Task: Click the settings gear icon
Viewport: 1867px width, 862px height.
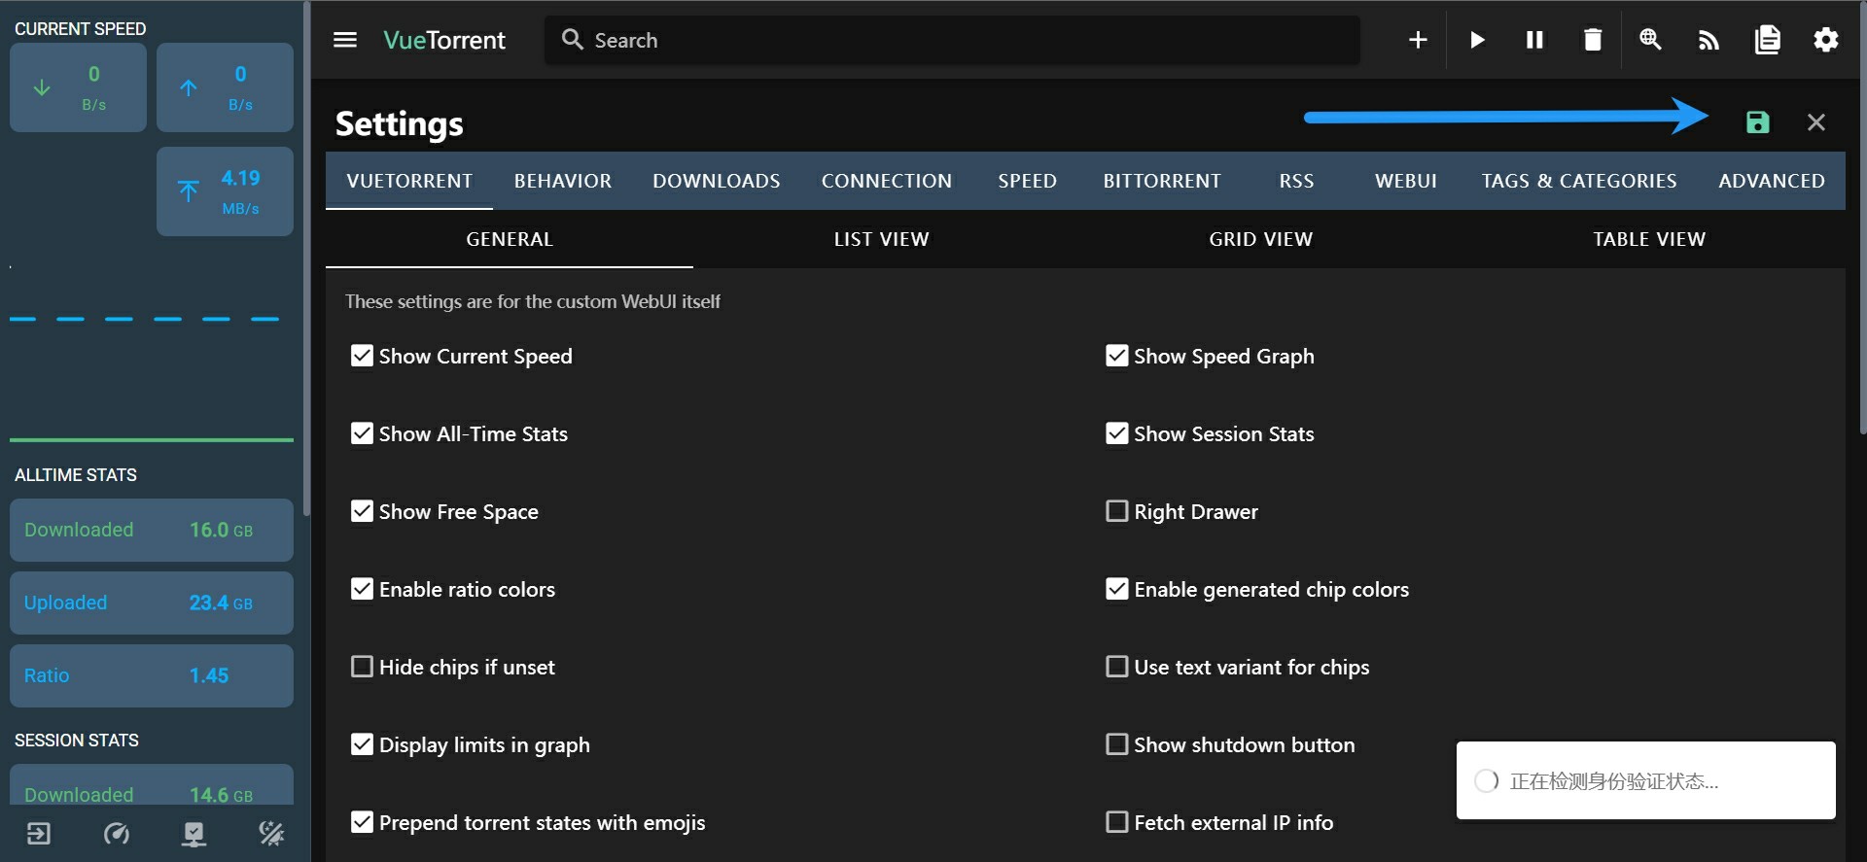Action: point(1825,40)
